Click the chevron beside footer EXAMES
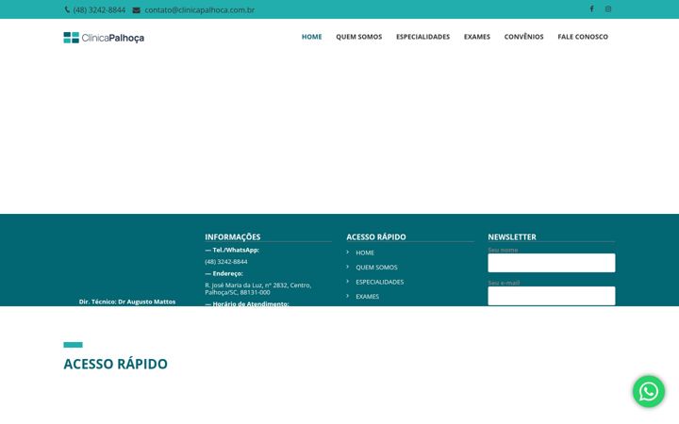 (347, 296)
